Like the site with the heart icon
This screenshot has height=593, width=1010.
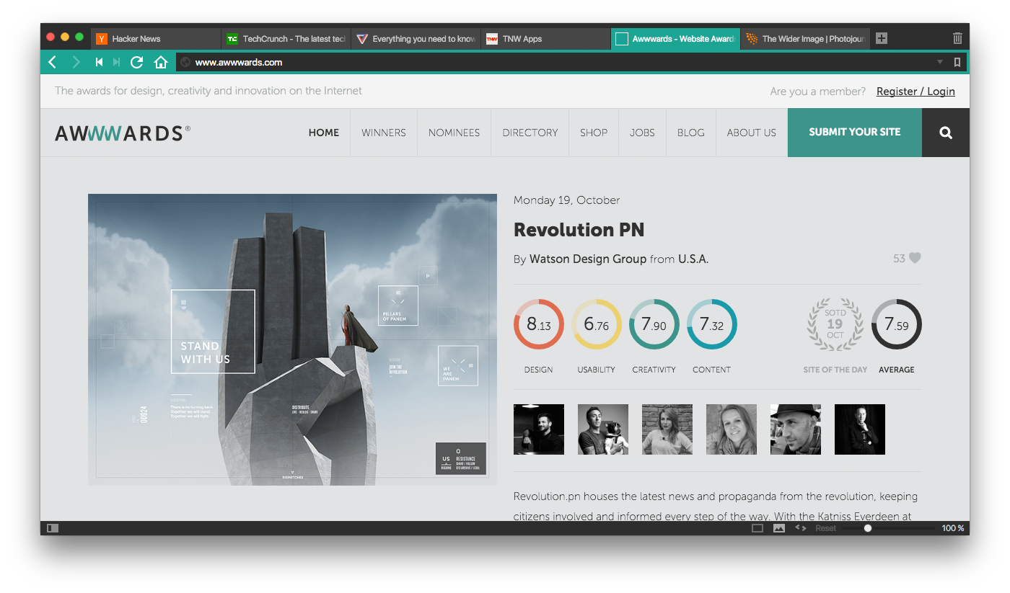[x=915, y=258]
